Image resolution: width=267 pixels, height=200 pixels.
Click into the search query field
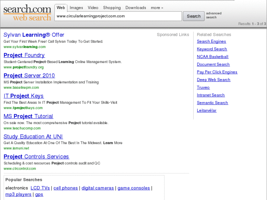tap(118, 16)
